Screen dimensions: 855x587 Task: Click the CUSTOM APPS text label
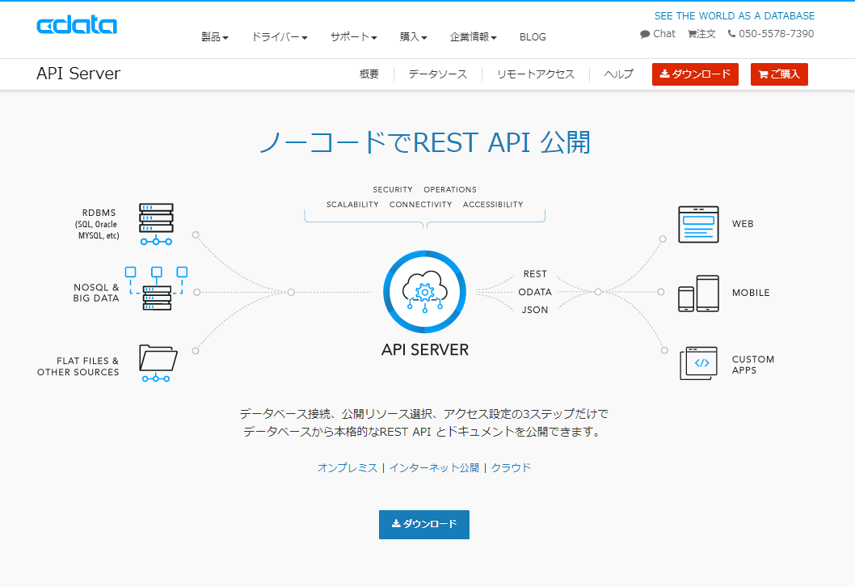(x=753, y=365)
